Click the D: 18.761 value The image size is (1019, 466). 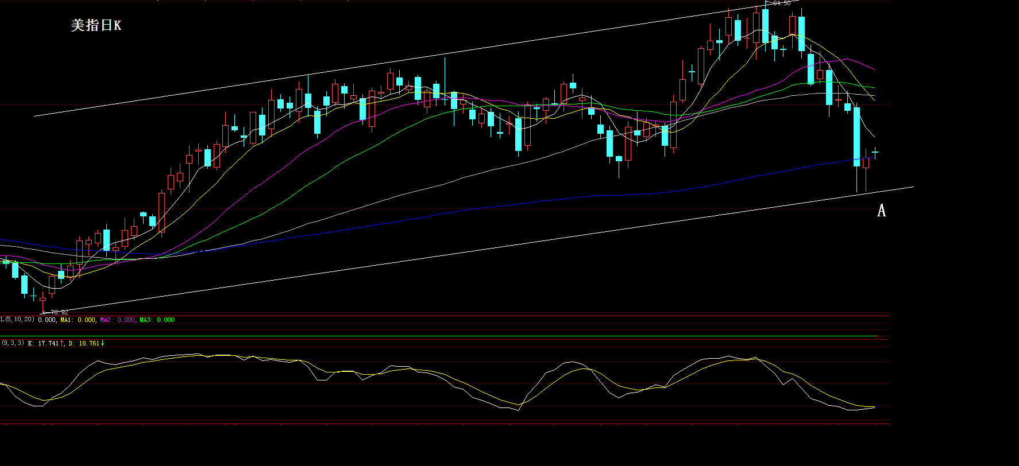(x=84, y=343)
